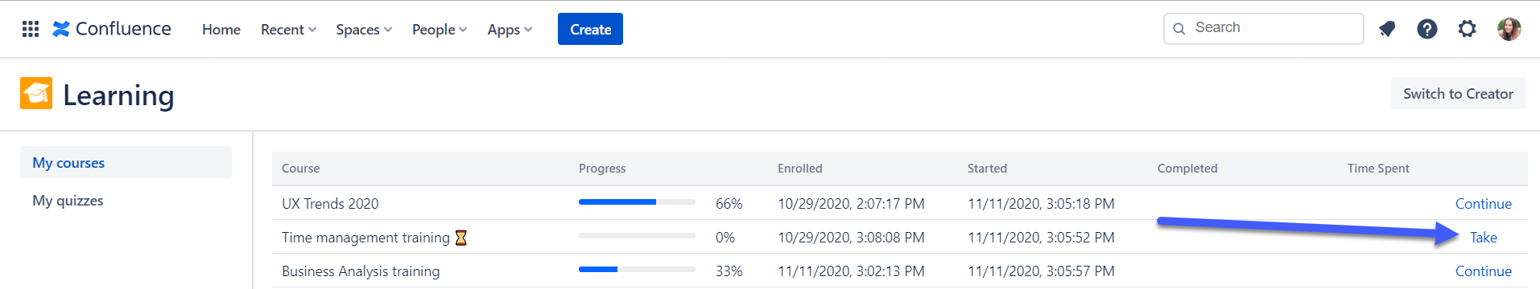Focus the Search input field
Image resolution: width=1540 pixels, height=289 pixels.
(x=1264, y=28)
